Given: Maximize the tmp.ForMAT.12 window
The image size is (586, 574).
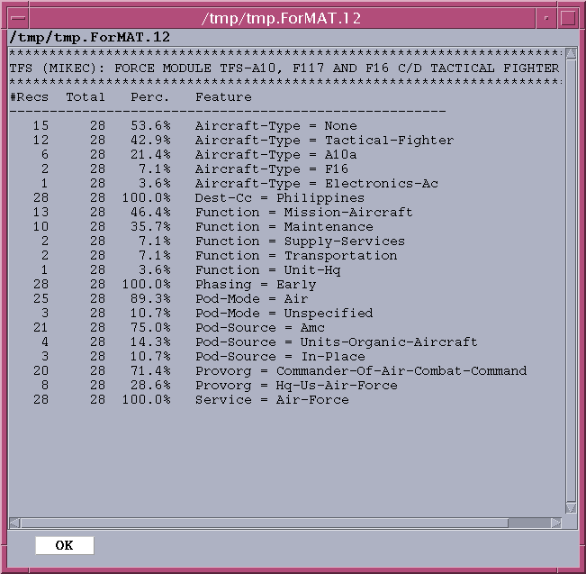Looking at the screenshot, I should [x=568, y=17].
